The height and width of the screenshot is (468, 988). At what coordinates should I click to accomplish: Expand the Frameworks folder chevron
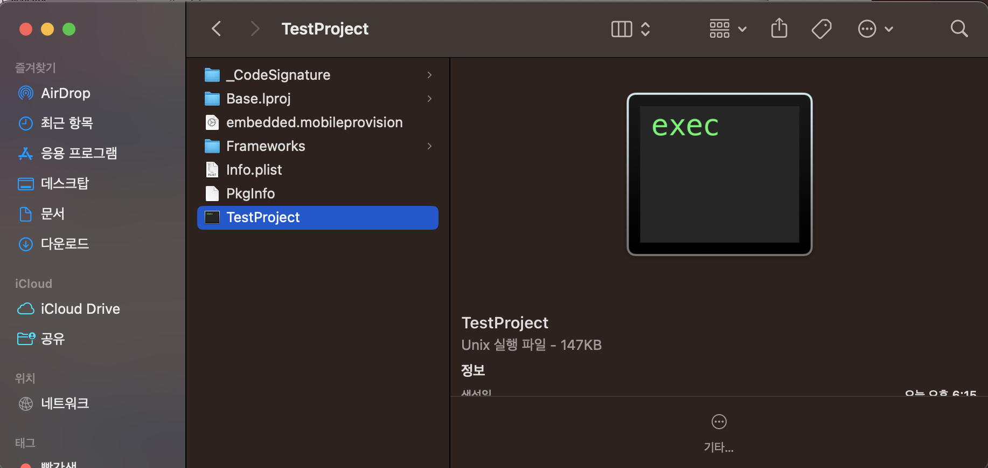[x=429, y=146]
